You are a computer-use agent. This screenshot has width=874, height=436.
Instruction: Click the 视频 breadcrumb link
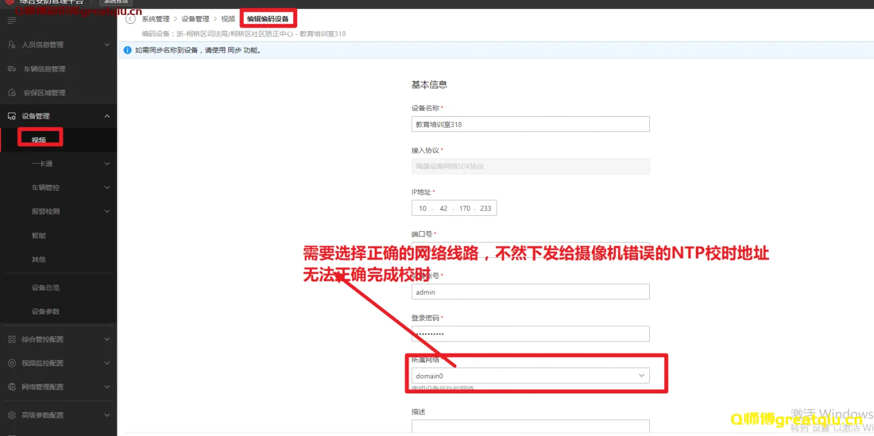tap(228, 19)
